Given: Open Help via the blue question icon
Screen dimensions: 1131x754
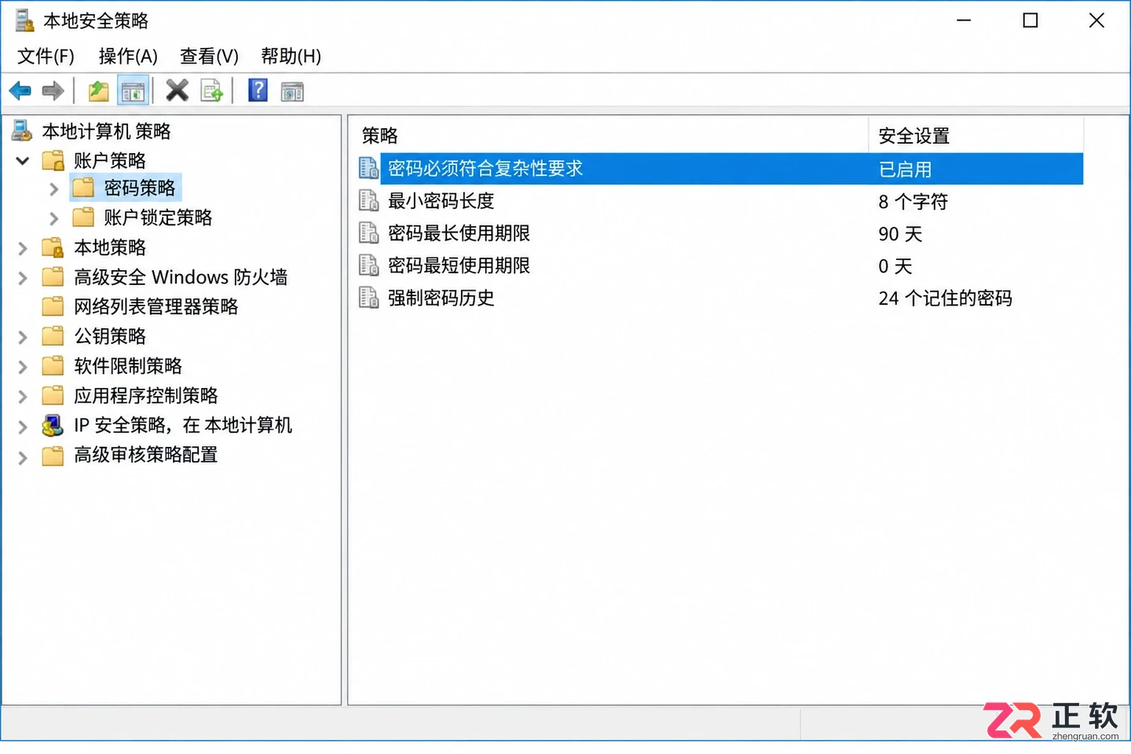Looking at the screenshot, I should click(x=258, y=91).
